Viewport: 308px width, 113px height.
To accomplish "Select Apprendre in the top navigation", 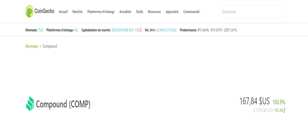I will (x=172, y=12).
